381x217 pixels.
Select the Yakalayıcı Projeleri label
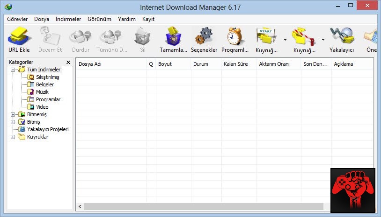[48, 129]
